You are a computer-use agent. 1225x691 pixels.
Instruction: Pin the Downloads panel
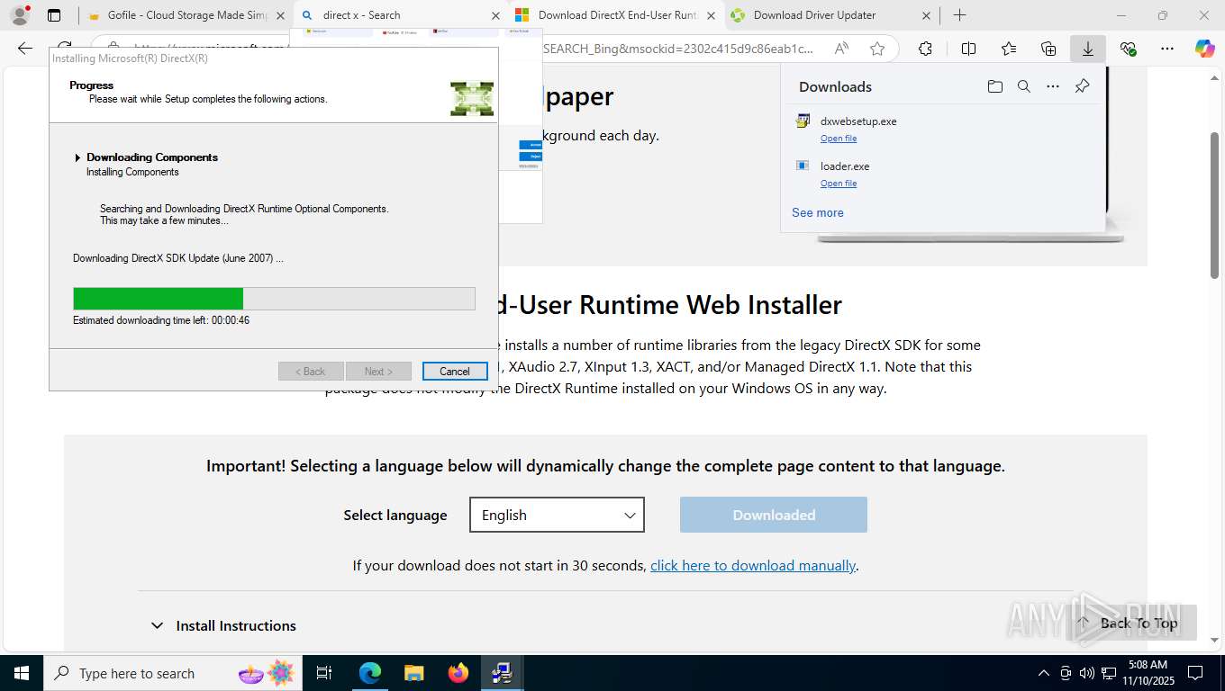click(x=1082, y=86)
